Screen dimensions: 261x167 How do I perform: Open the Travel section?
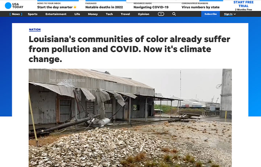point(125,14)
